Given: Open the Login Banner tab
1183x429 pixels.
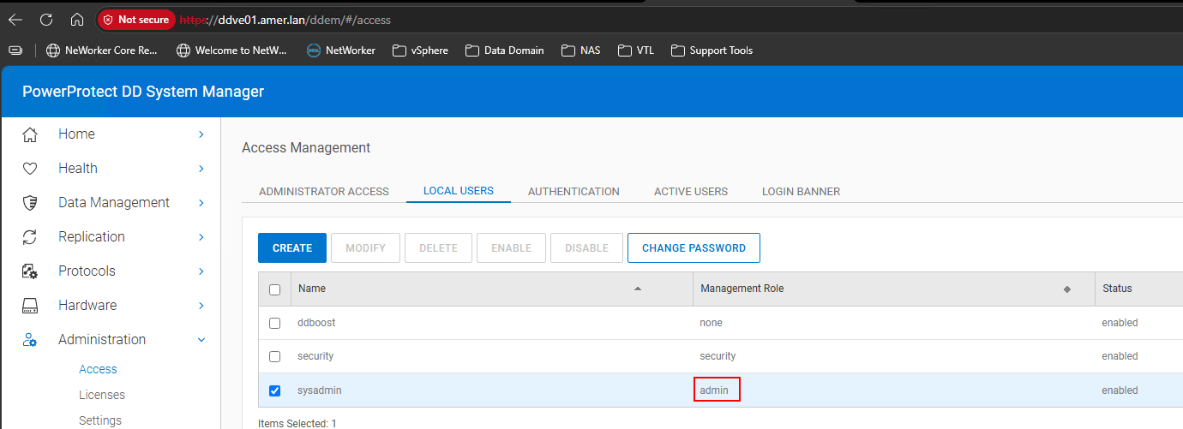Looking at the screenshot, I should click(x=801, y=191).
